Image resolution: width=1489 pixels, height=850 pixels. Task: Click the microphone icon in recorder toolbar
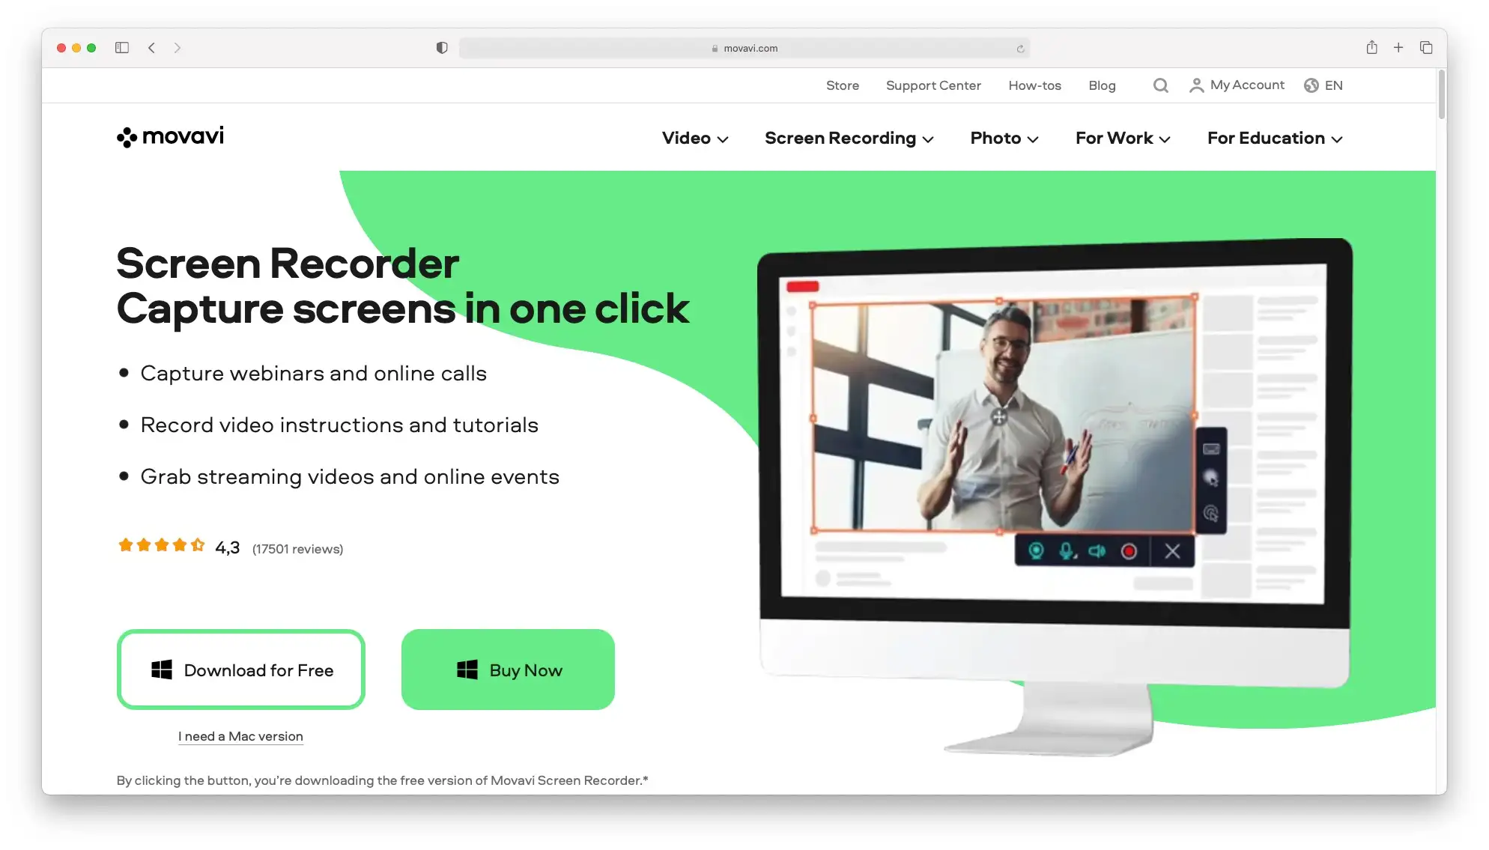point(1066,550)
